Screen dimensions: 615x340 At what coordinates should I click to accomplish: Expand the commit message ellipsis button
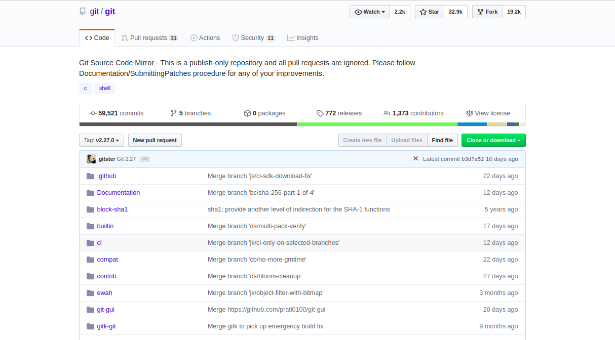[x=145, y=159]
